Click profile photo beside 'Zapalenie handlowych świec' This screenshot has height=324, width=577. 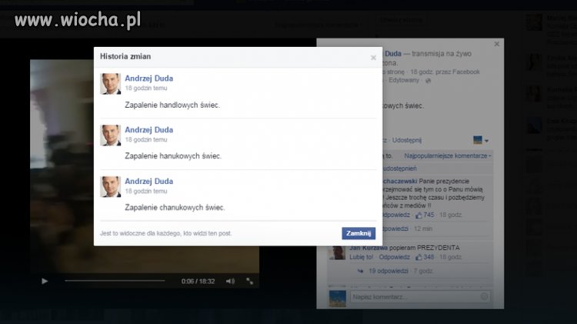point(110,84)
